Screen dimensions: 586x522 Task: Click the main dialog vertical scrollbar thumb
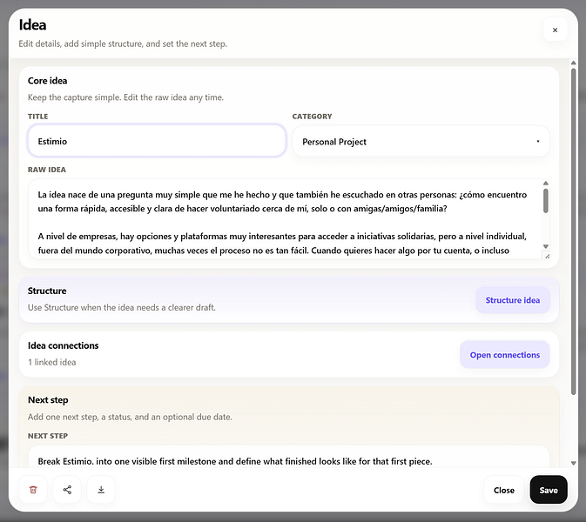pyautogui.click(x=573, y=231)
